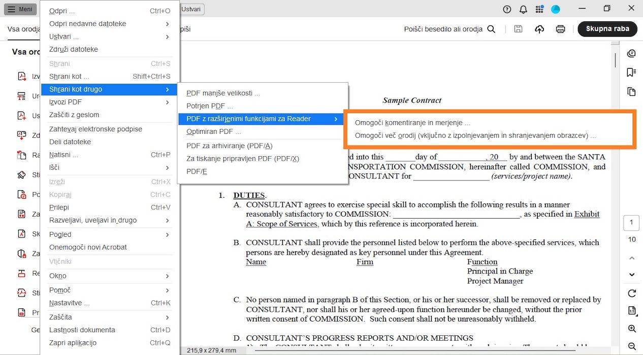Click inside the page number field
The image size is (643, 355).
point(631,223)
